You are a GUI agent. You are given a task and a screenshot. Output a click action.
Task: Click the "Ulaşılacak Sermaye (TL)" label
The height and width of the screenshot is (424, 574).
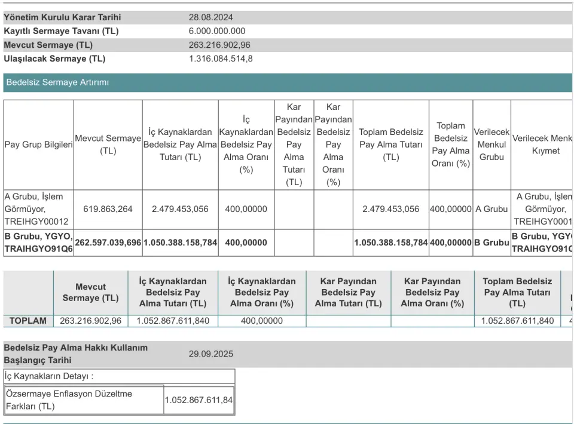tap(54, 59)
